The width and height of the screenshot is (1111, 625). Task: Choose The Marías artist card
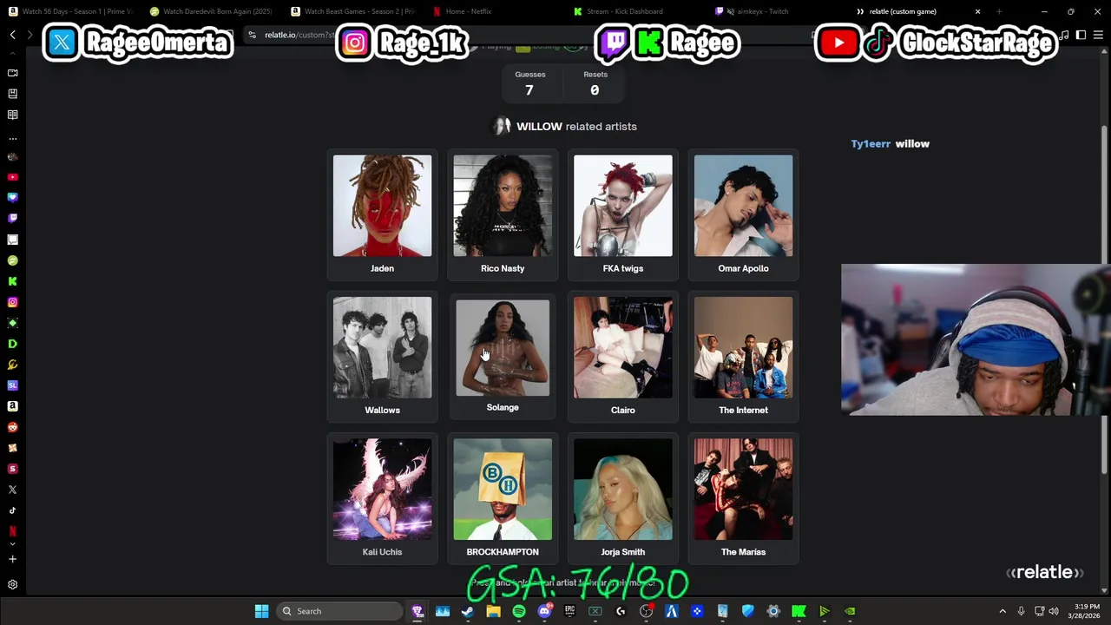tap(743, 498)
